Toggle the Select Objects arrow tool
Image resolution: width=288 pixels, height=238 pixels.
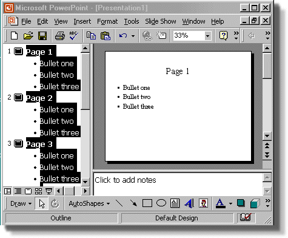point(42,203)
